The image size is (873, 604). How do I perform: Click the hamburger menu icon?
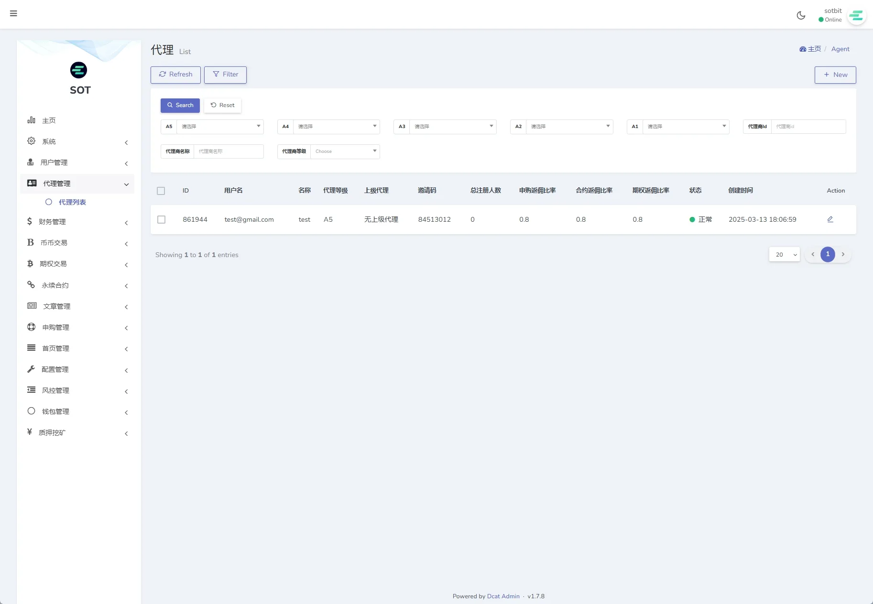click(x=13, y=13)
